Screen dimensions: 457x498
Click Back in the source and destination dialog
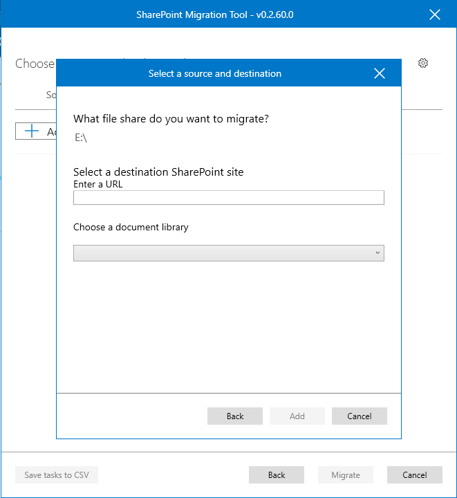[x=235, y=416]
